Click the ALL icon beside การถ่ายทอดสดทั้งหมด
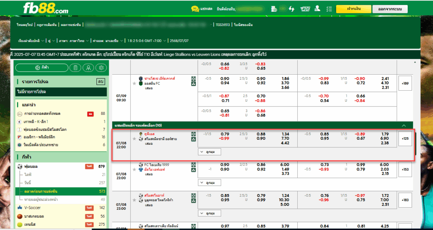Viewport: 433px width, 230px height. [x=19, y=114]
